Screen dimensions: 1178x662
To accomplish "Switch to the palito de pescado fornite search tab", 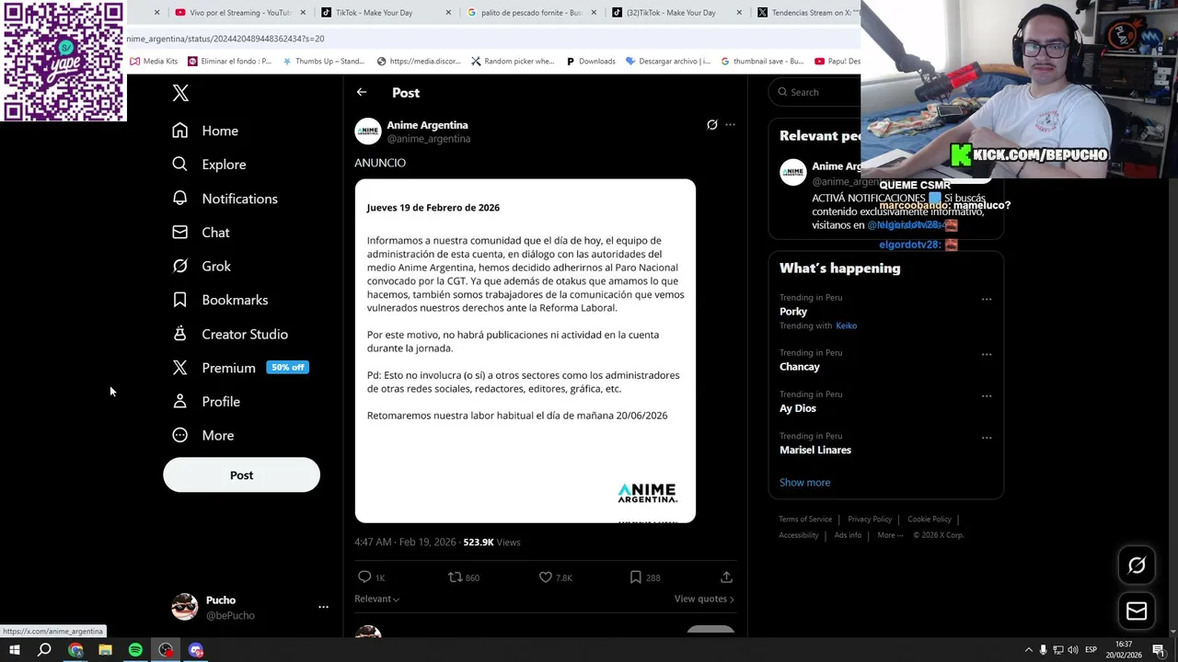I will pyautogui.click(x=532, y=13).
